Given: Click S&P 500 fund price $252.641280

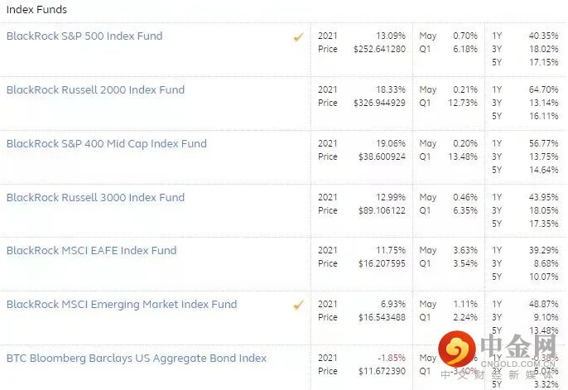Looking at the screenshot, I should (376, 50).
